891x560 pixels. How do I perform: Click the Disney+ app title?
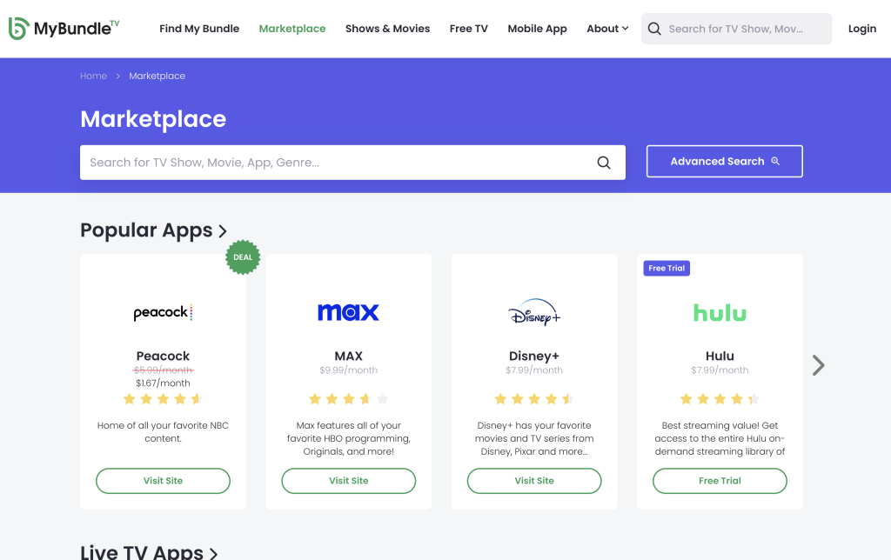coord(534,357)
